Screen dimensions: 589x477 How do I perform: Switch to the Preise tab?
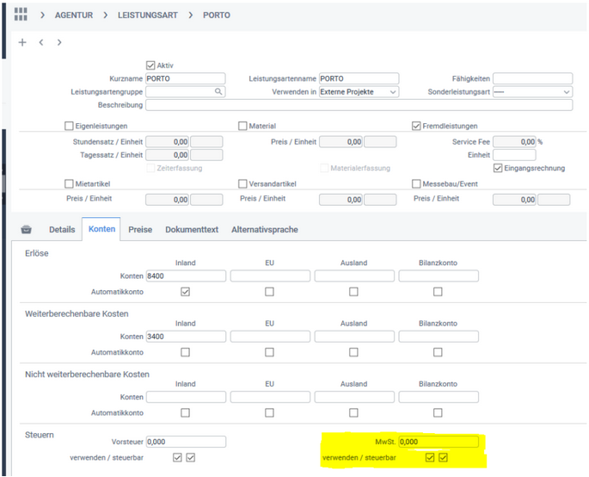[140, 230]
